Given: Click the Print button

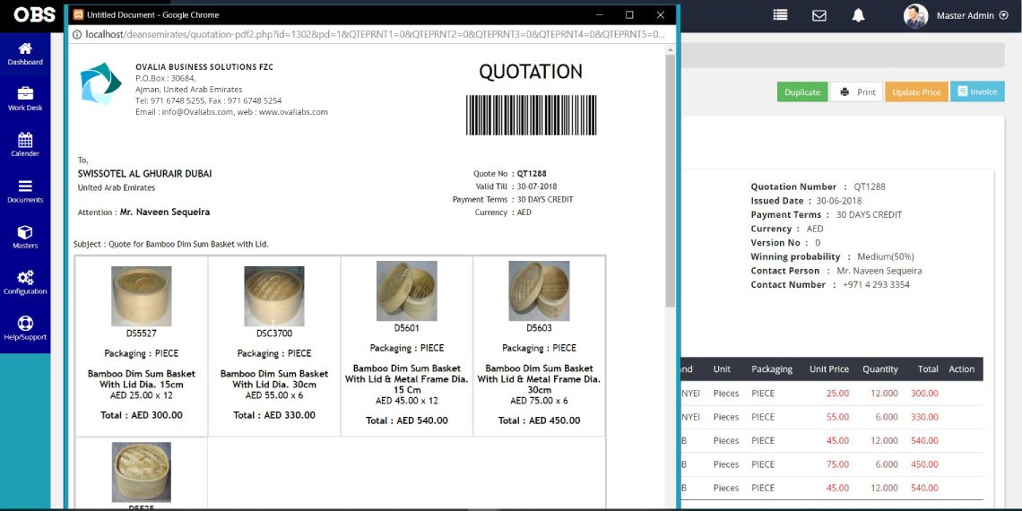Looking at the screenshot, I should [856, 92].
